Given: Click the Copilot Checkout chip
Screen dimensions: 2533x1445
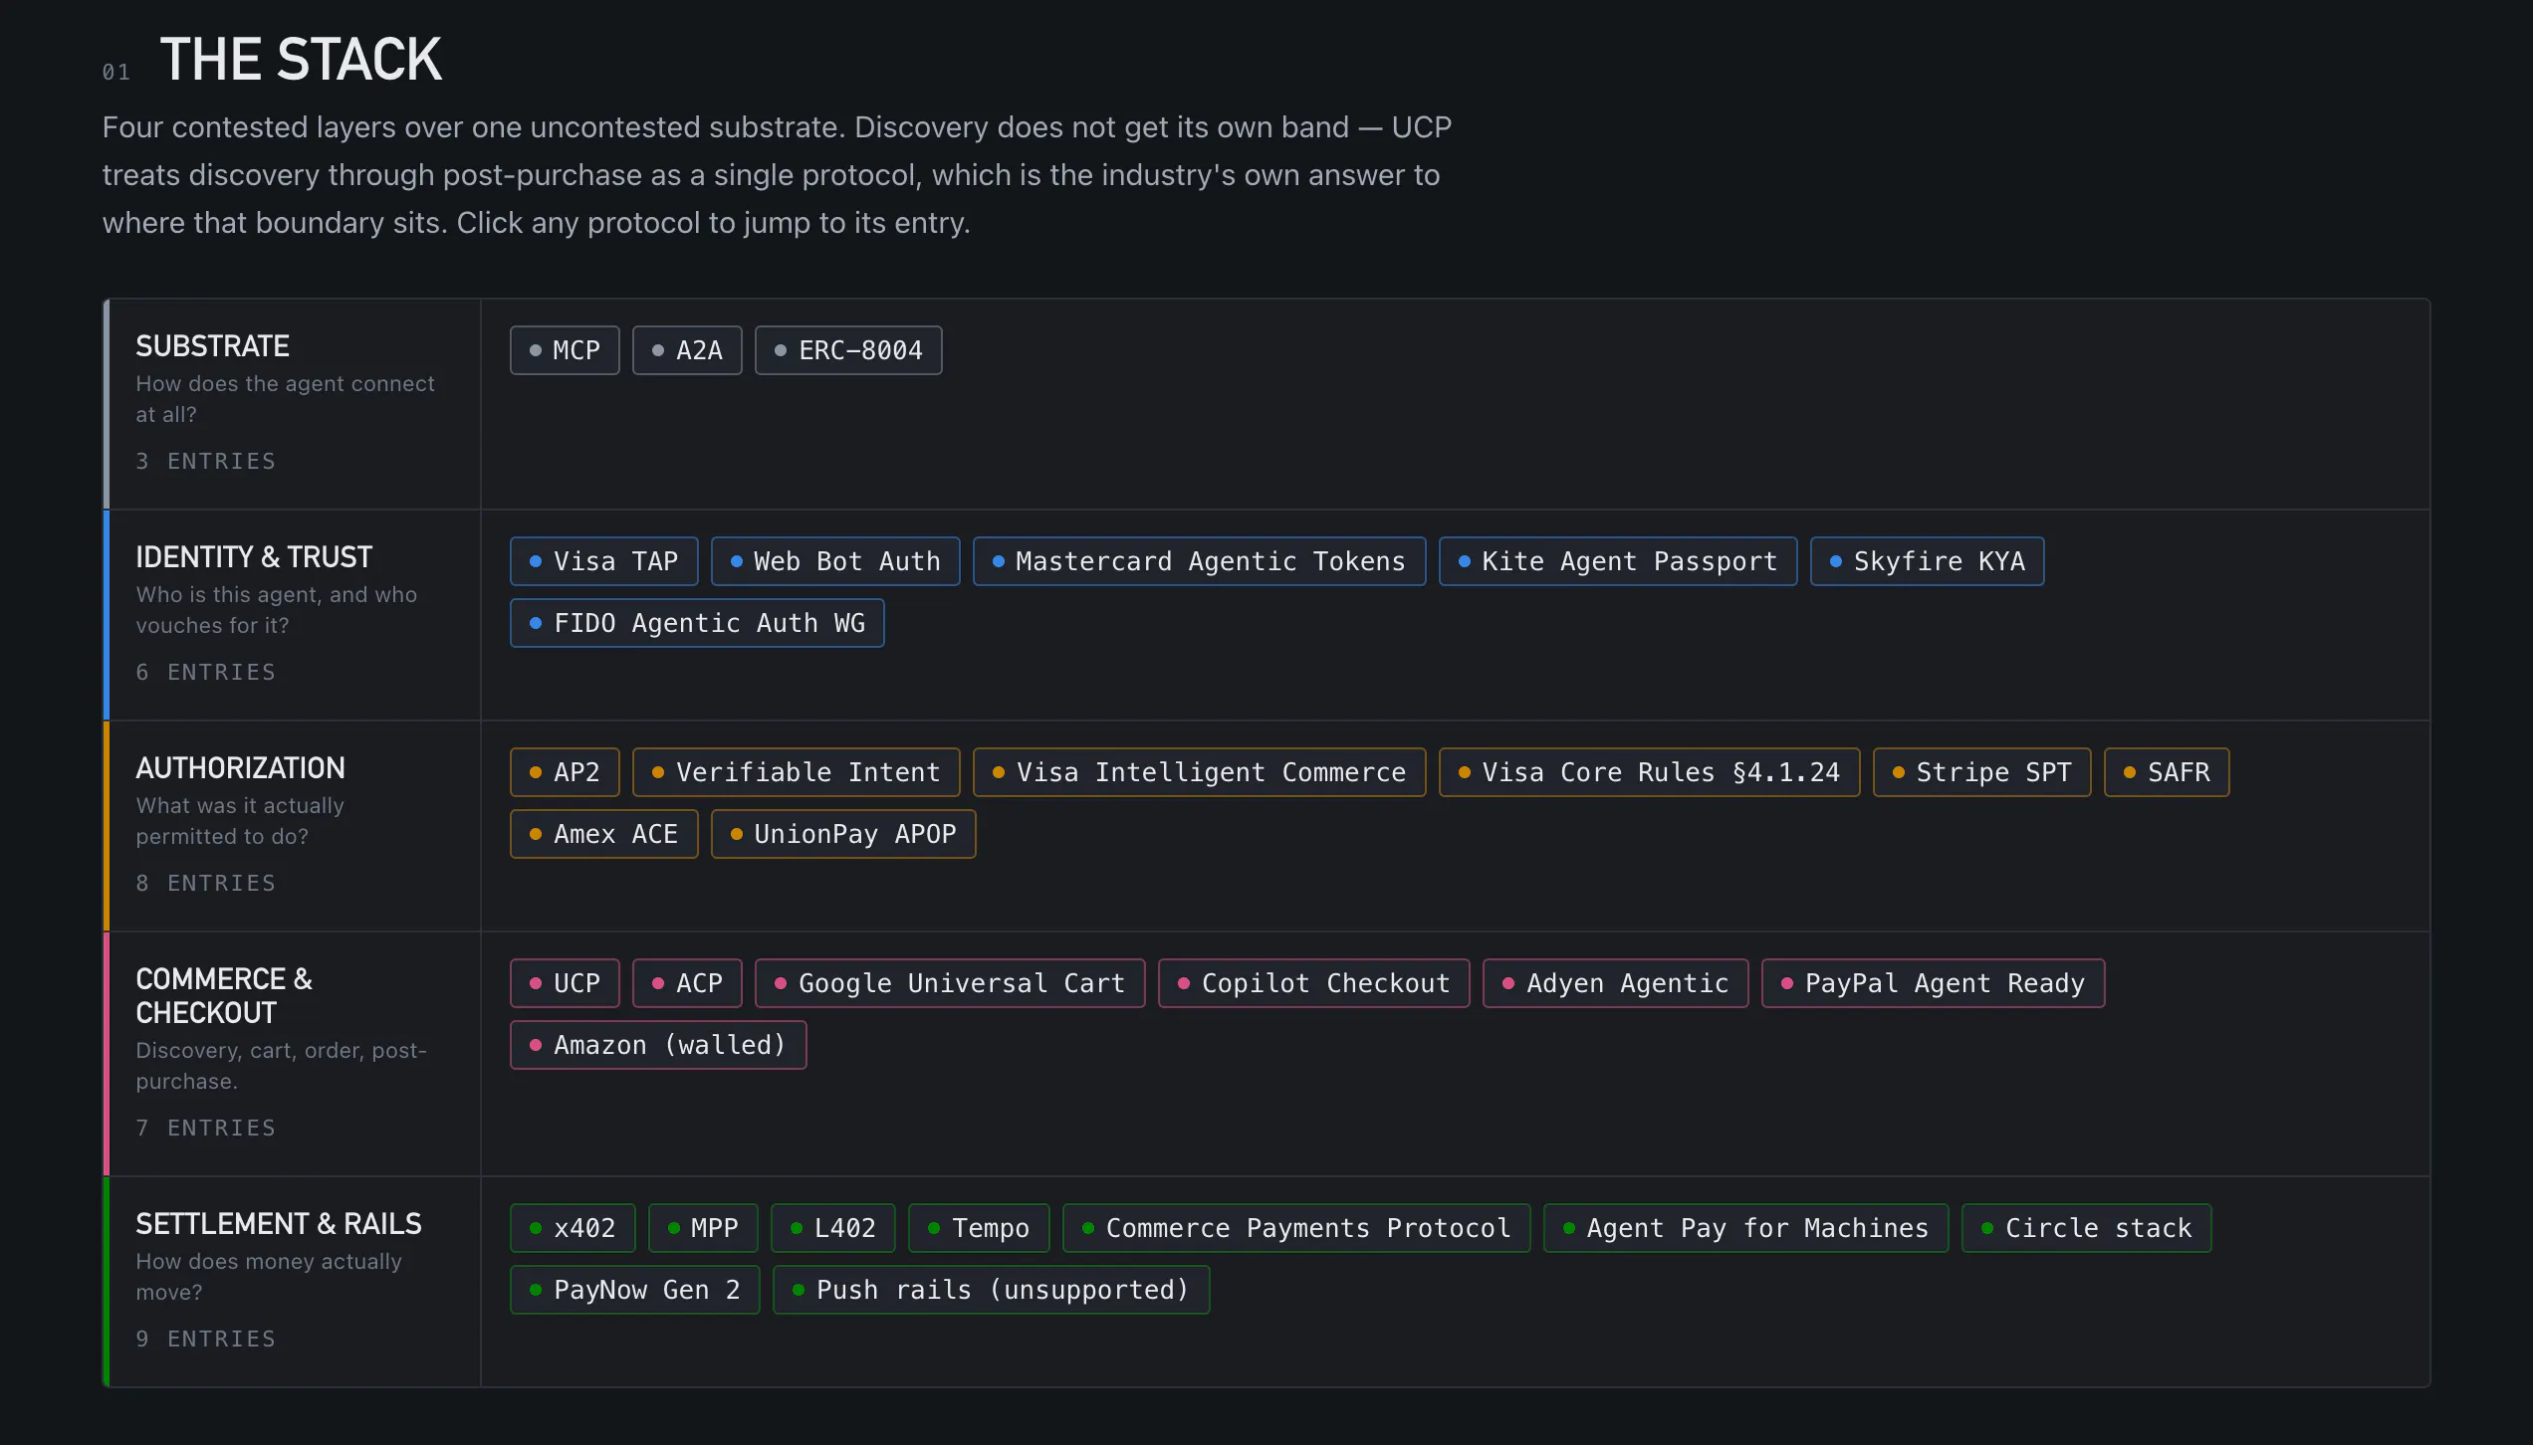Looking at the screenshot, I should tap(1313, 983).
